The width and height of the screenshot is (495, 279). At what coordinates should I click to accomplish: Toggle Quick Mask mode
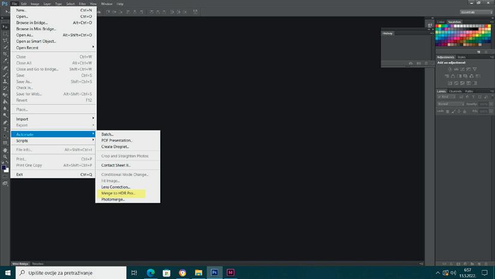tap(5, 177)
